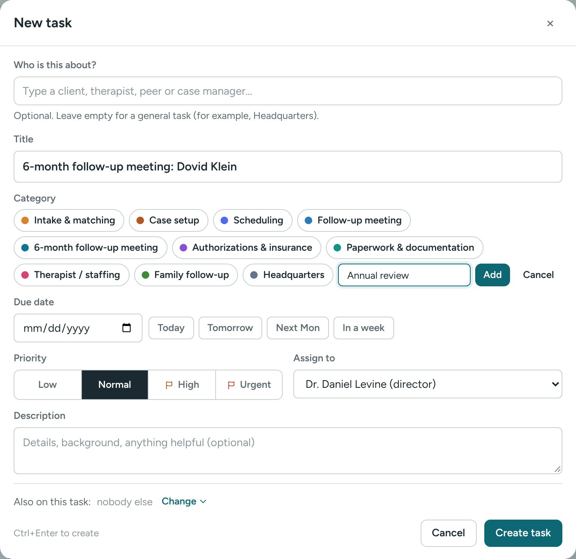
Task: Choose the 6-month follow-up meeting category
Action: point(91,248)
